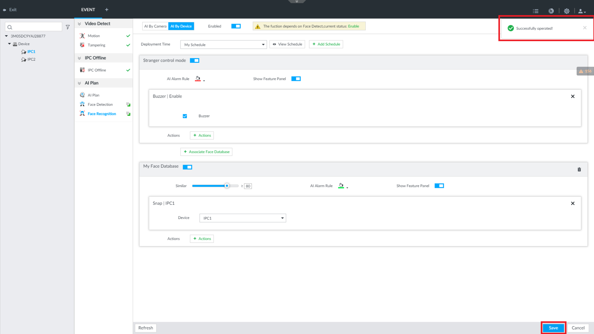The height and width of the screenshot is (334, 594).
Task: Toggle Stranger control mode switch
Action: 195,60
